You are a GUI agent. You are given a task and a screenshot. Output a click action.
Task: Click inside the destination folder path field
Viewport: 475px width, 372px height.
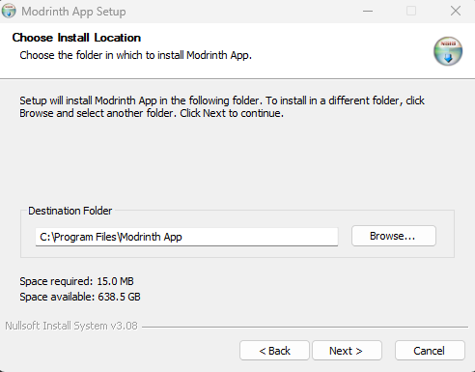tap(186, 237)
